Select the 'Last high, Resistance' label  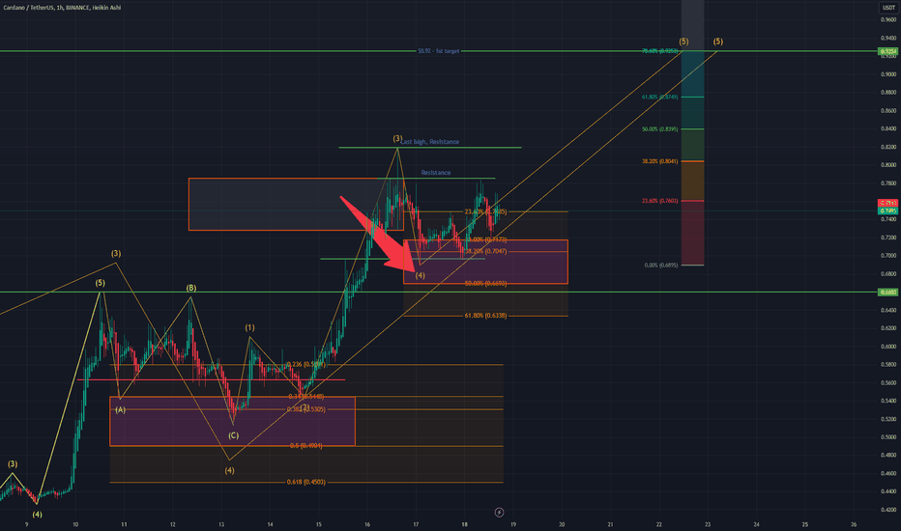pyautogui.click(x=430, y=142)
